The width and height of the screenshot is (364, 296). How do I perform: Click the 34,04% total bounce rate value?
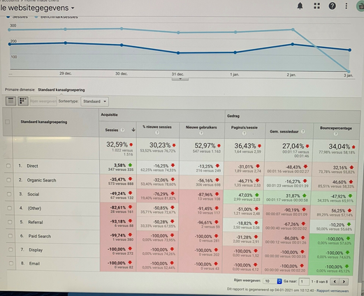[x=340, y=147]
